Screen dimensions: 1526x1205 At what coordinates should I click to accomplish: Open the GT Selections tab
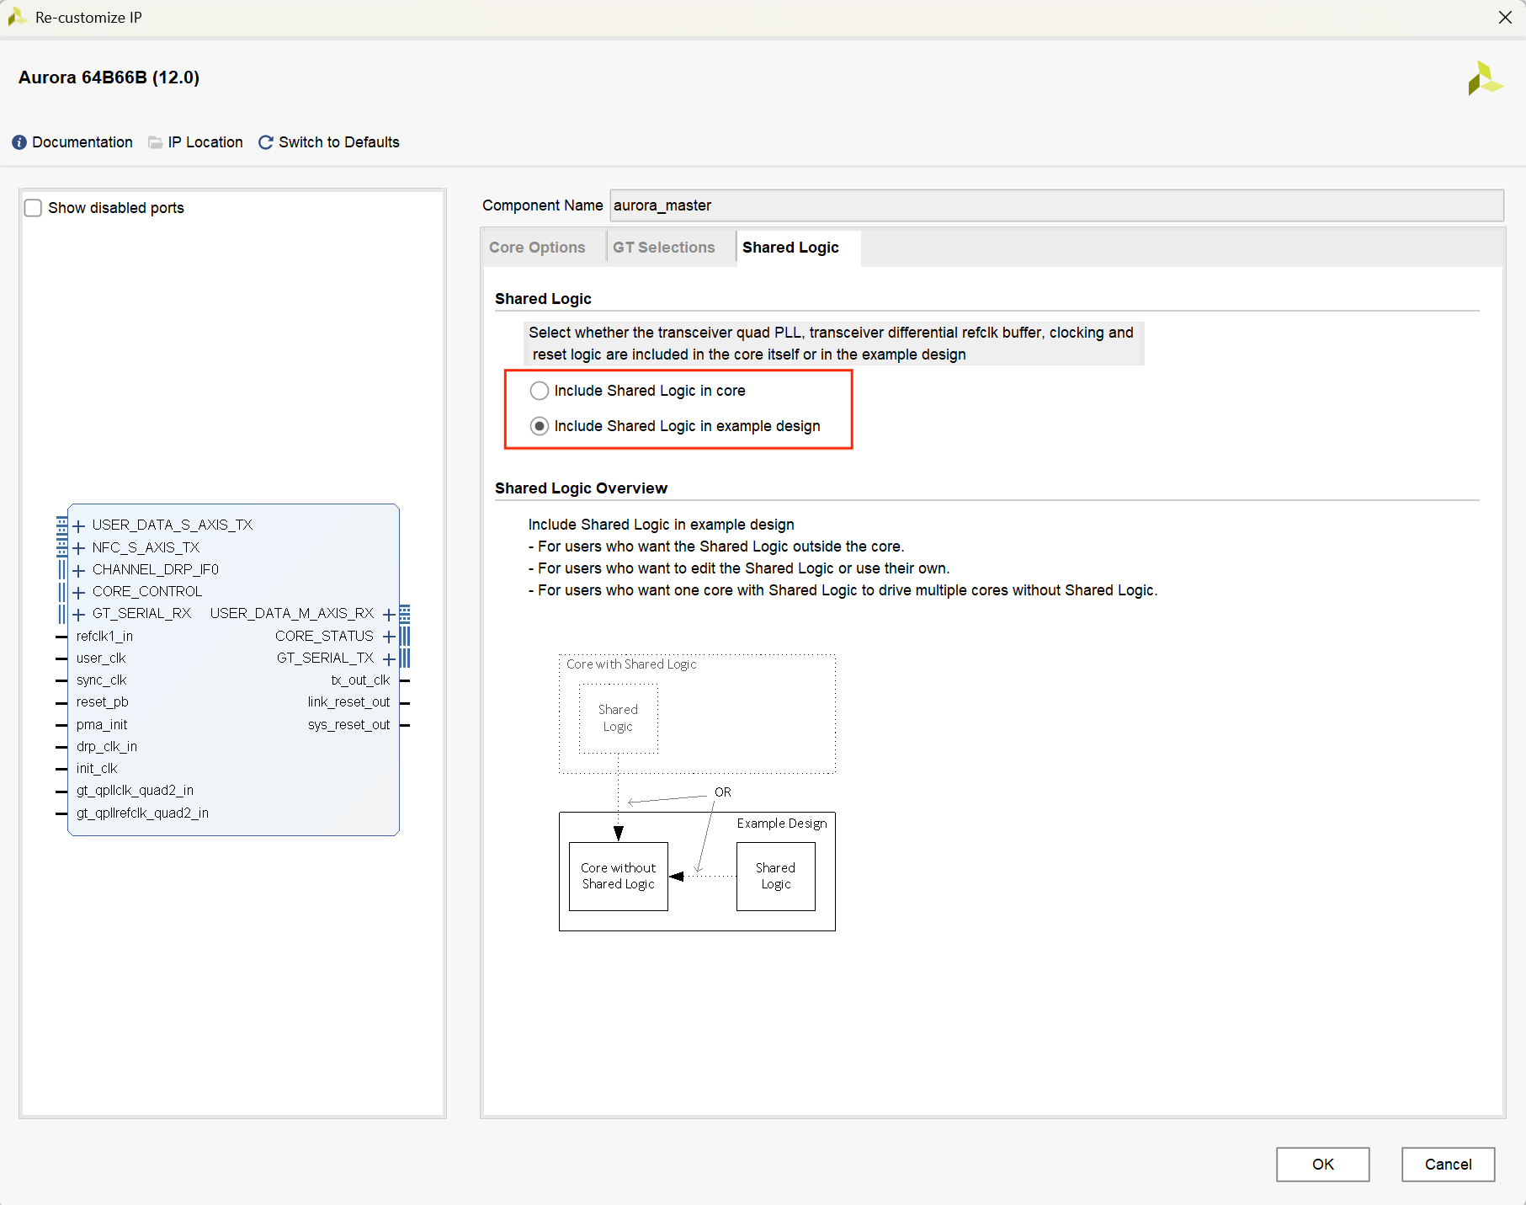664,247
